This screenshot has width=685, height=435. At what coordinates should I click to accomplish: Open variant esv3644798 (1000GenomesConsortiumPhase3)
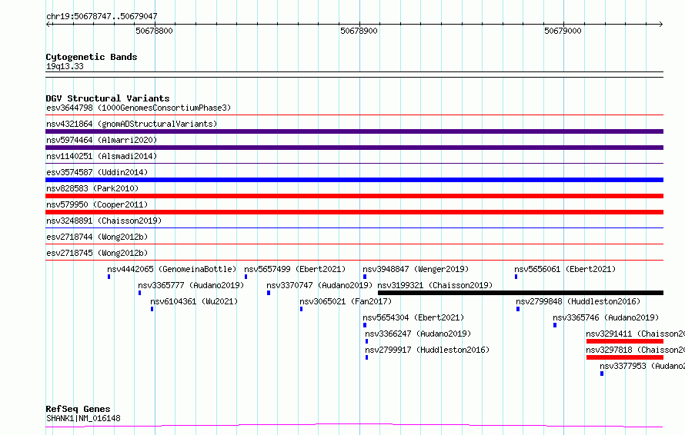(x=139, y=108)
